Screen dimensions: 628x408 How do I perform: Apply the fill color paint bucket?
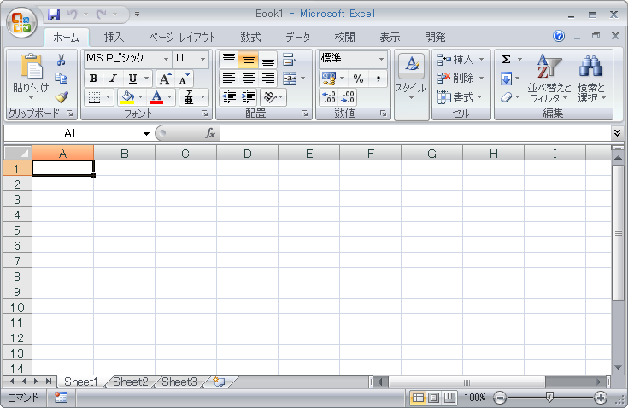click(x=128, y=97)
